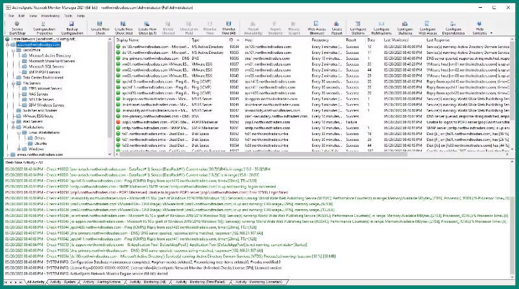The width and height of the screenshot is (519, 289).
Task: Click the green status icon for smtp.northwindtraders.com
Action: (118, 128)
